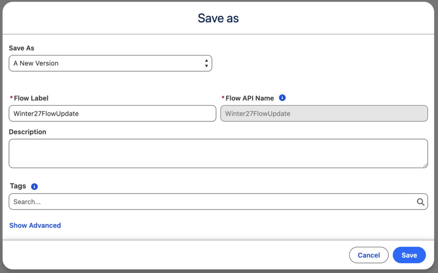Viewport: 438px width, 273px height.
Task: Click the Save As label above the dropdown
Action: 21,48
